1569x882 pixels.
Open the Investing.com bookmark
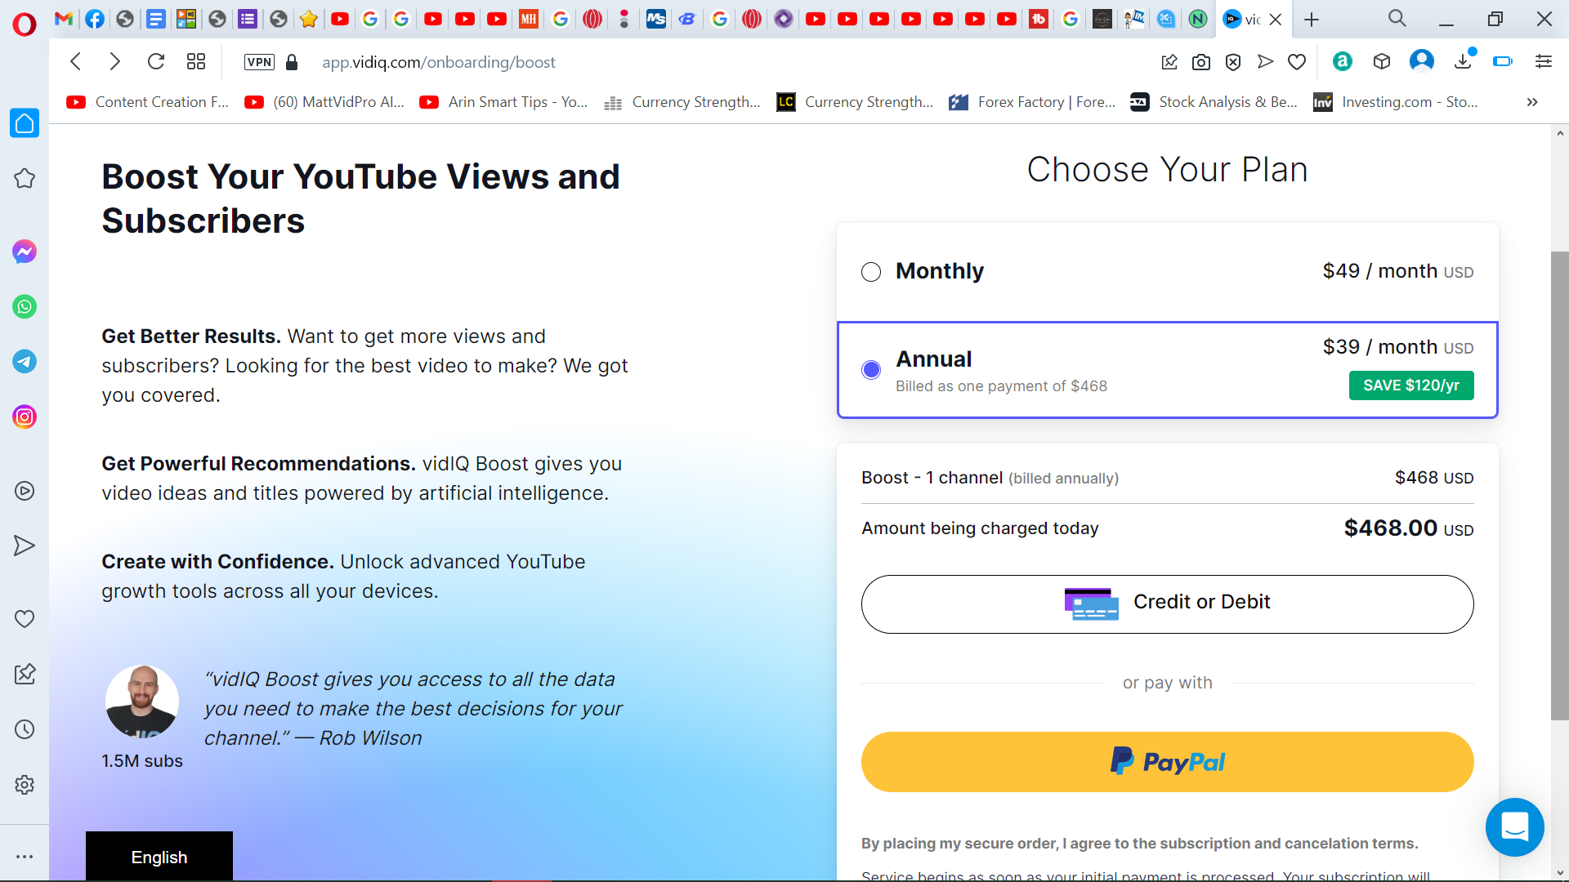(1396, 102)
